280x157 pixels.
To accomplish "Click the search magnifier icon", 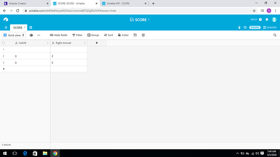I will point(275,35).
